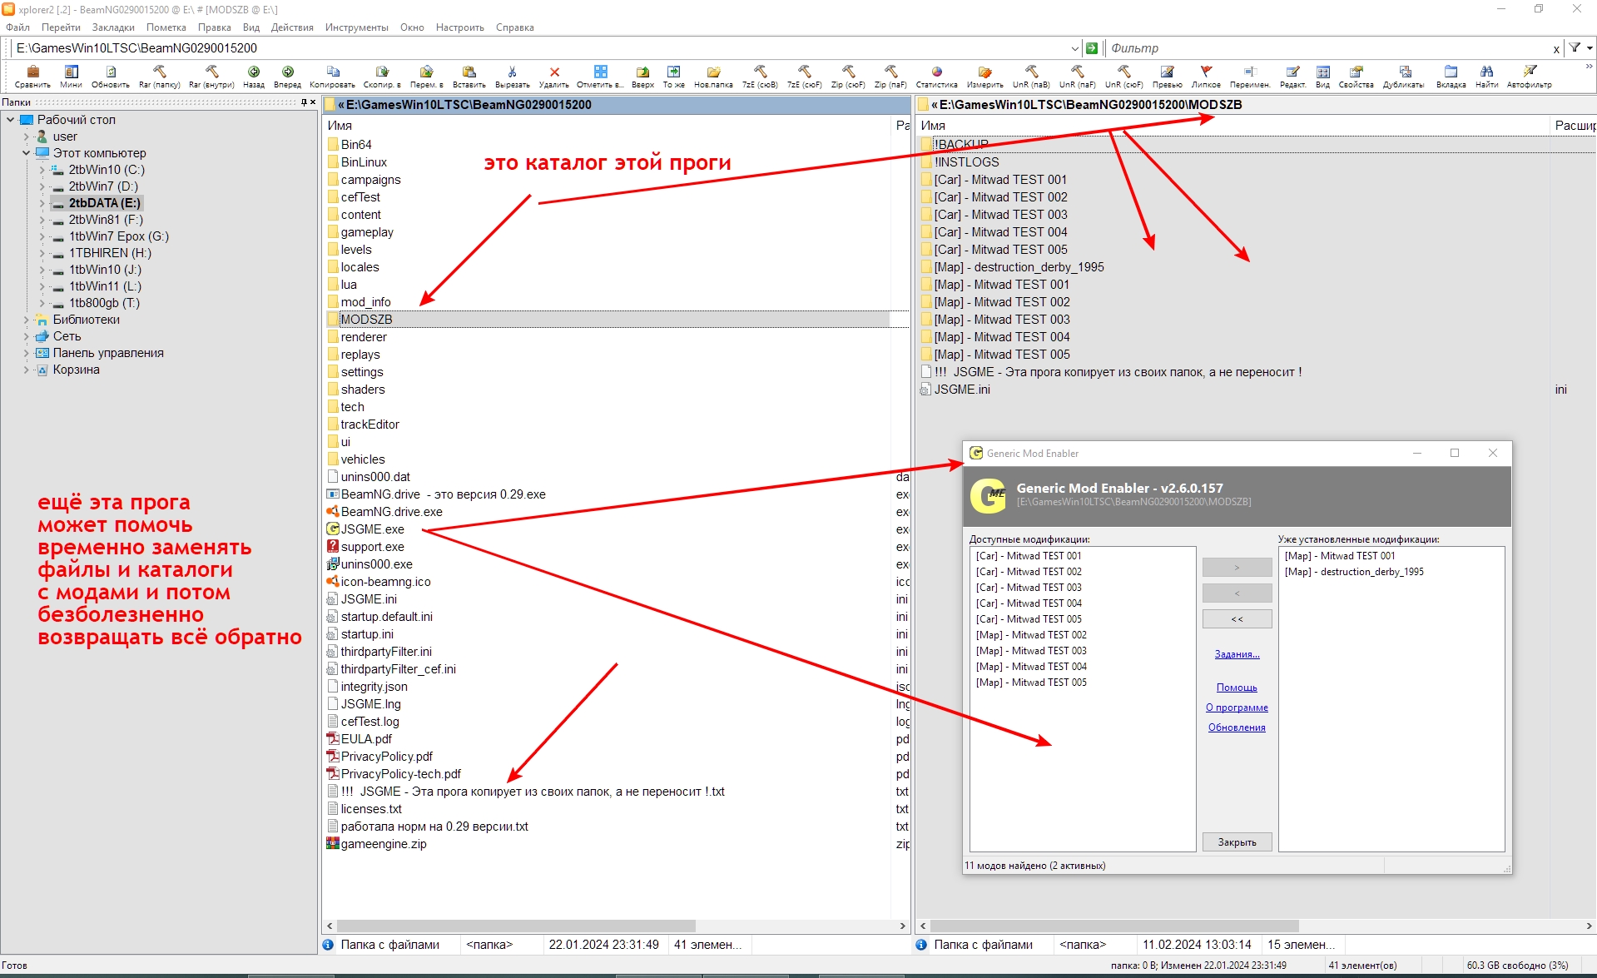1597x978 pixels.
Task: Click the << disable-all button in Mod Enabler
Action: (1237, 619)
